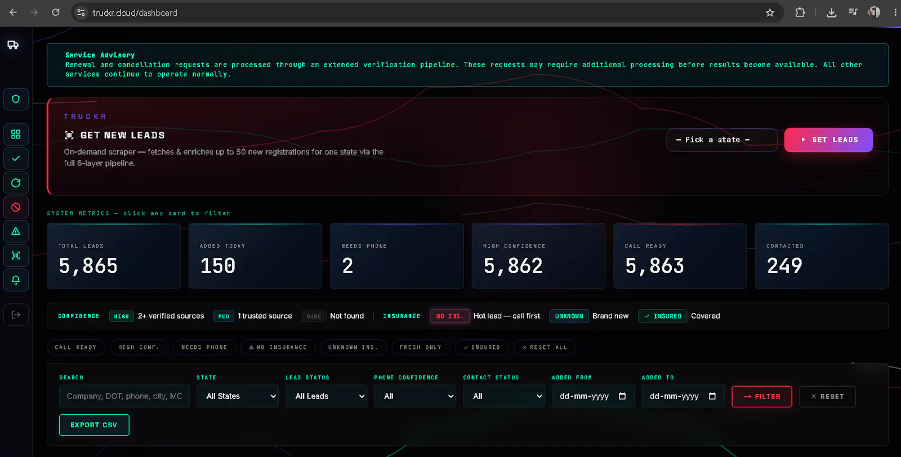Filter by the Contacted metric card

pos(822,256)
